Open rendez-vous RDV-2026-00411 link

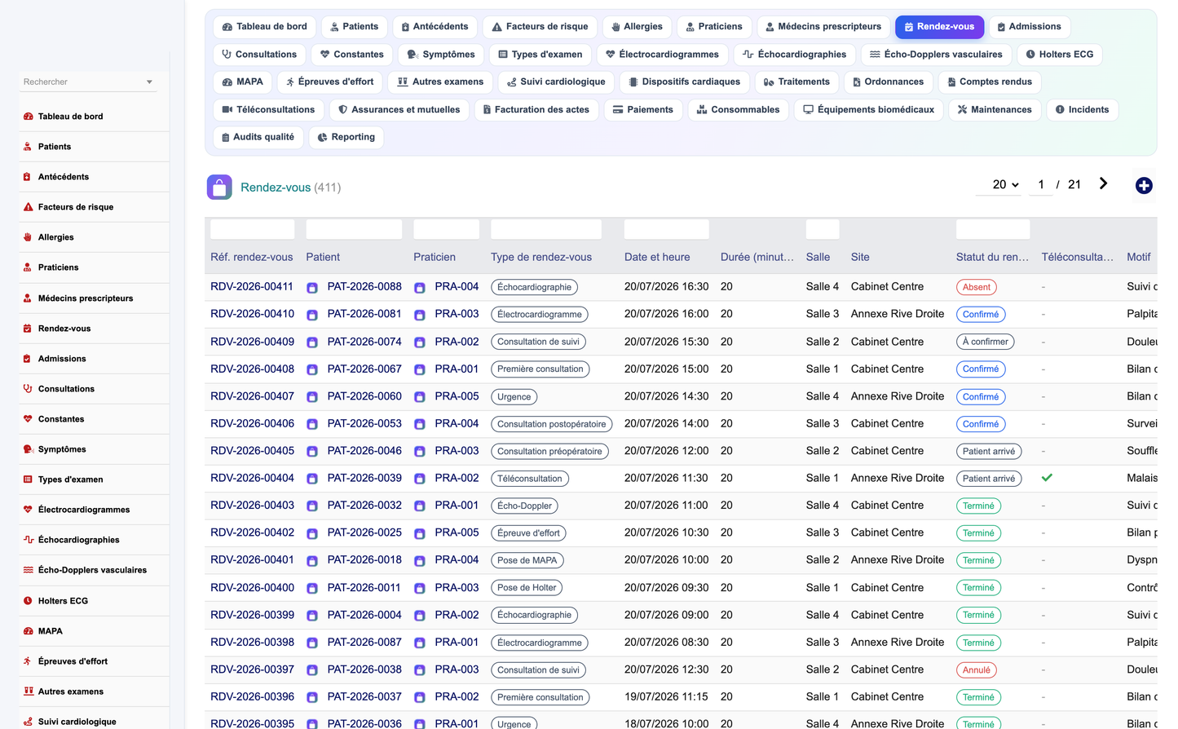point(252,287)
